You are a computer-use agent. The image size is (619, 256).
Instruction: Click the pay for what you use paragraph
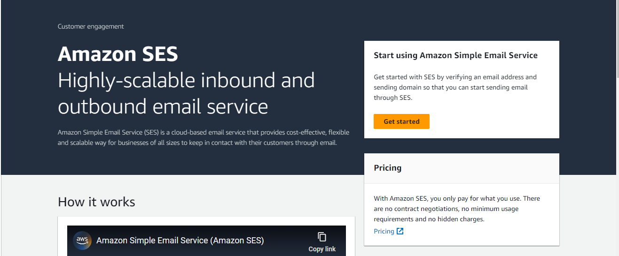pos(456,209)
